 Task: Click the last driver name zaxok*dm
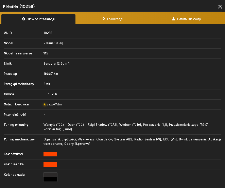click(54, 104)
